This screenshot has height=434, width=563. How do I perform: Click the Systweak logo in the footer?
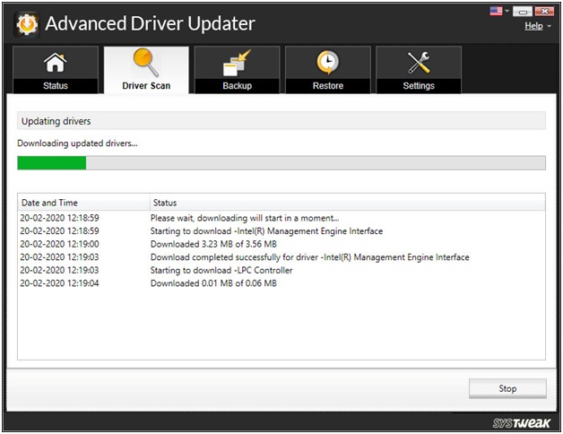pos(522,422)
